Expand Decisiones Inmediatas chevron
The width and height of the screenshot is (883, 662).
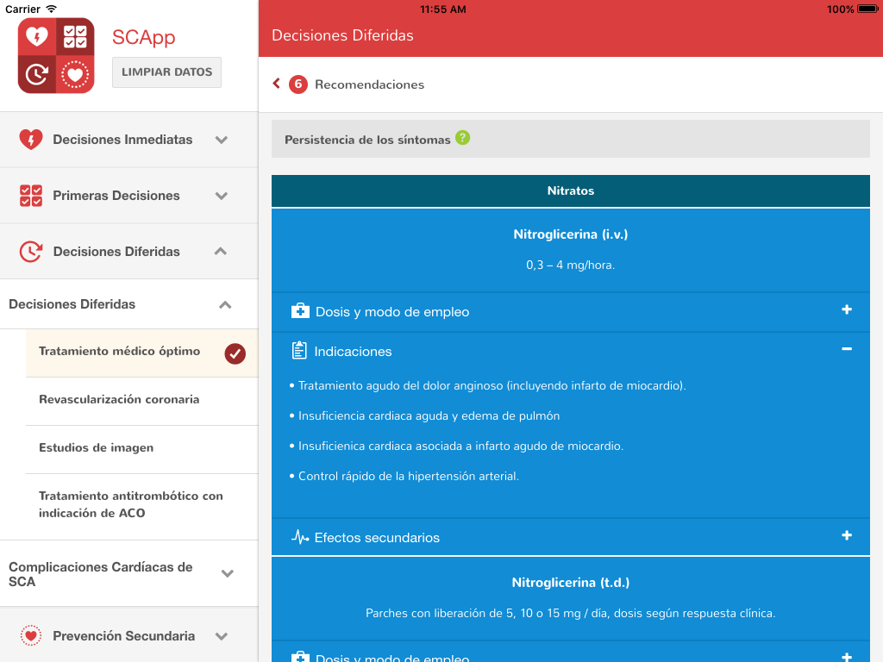pos(222,140)
